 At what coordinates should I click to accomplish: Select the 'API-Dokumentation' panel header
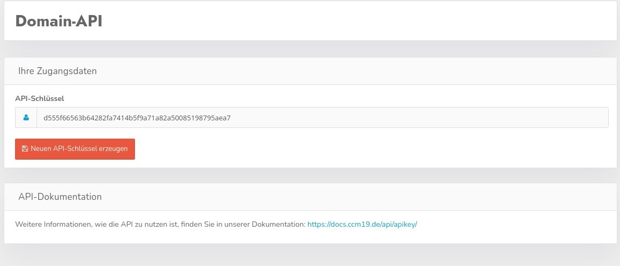pos(60,197)
